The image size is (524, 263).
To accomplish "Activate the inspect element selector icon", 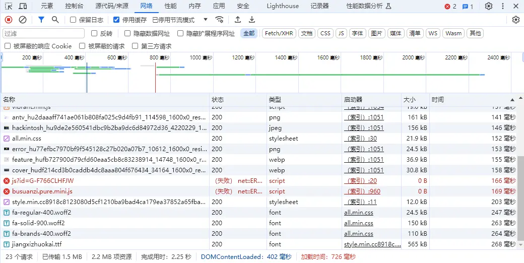I will tap(9, 6).
